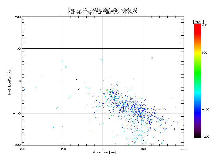Select the blue X marker at the far left edge

point(25,90)
